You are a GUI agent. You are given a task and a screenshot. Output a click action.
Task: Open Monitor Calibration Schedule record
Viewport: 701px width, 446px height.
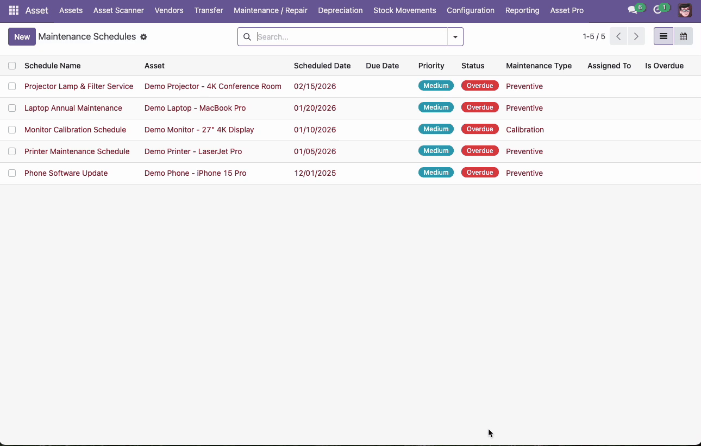point(75,130)
